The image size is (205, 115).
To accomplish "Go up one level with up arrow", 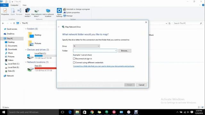I will click(x=14, y=23).
